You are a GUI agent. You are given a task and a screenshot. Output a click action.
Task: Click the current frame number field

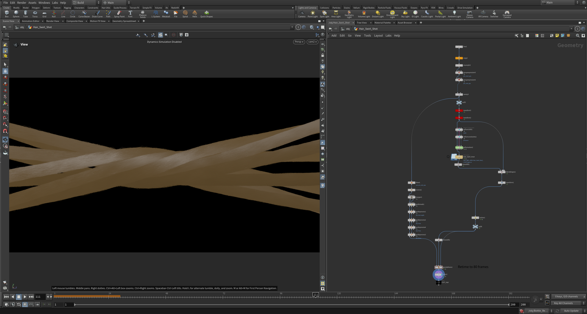[40, 297]
